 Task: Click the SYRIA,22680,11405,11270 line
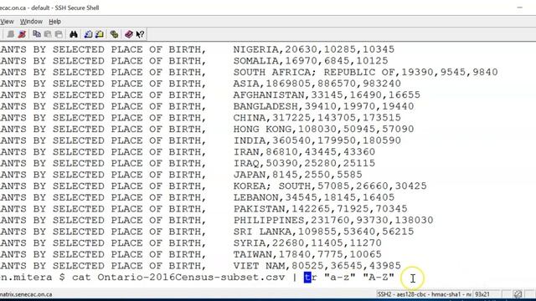pos(307,243)
